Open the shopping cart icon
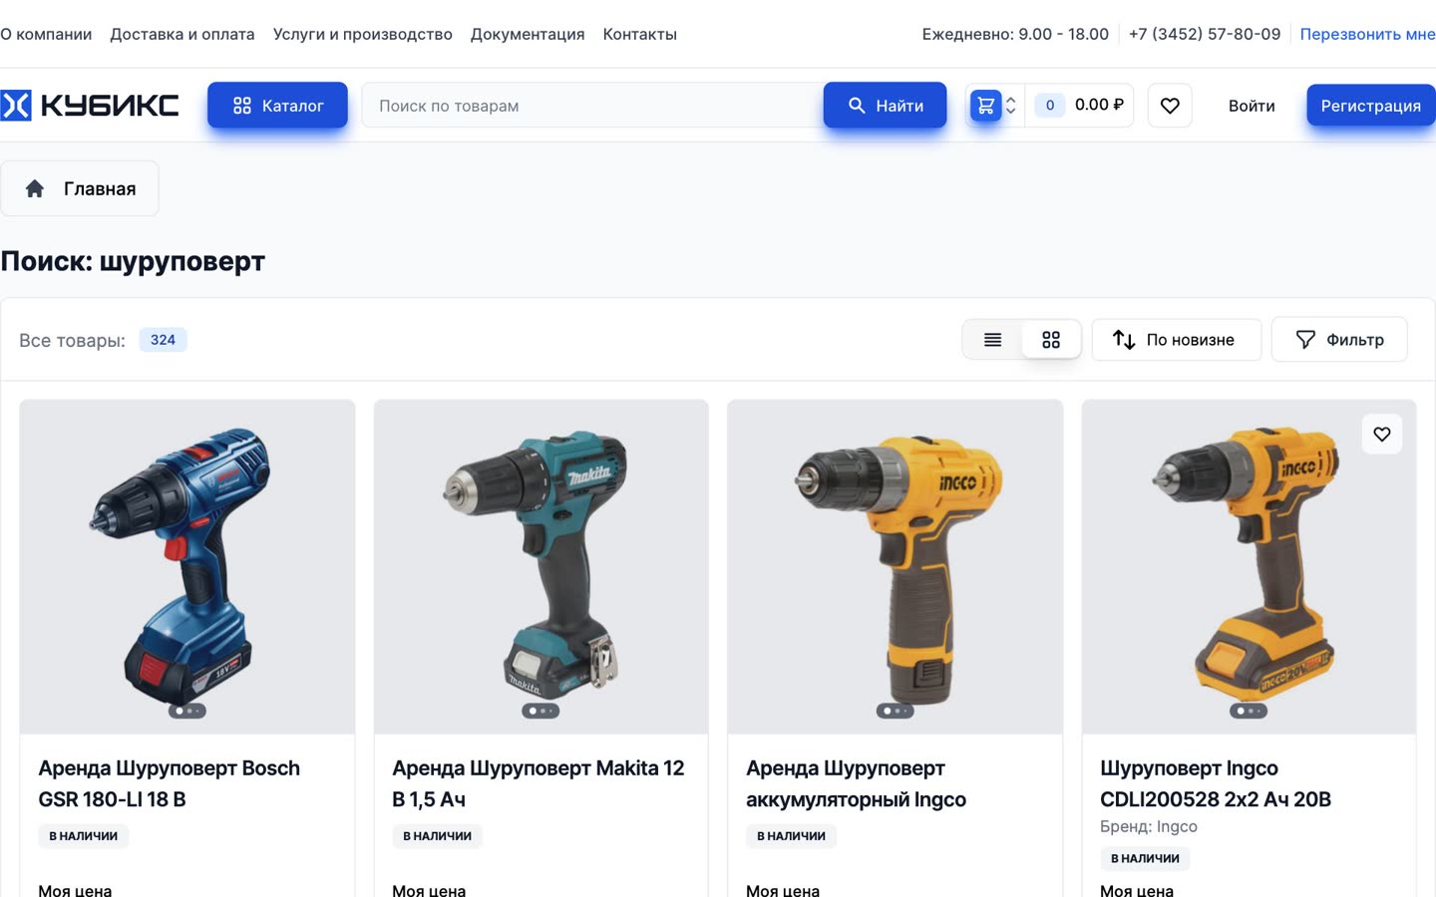 pos(985,106)
